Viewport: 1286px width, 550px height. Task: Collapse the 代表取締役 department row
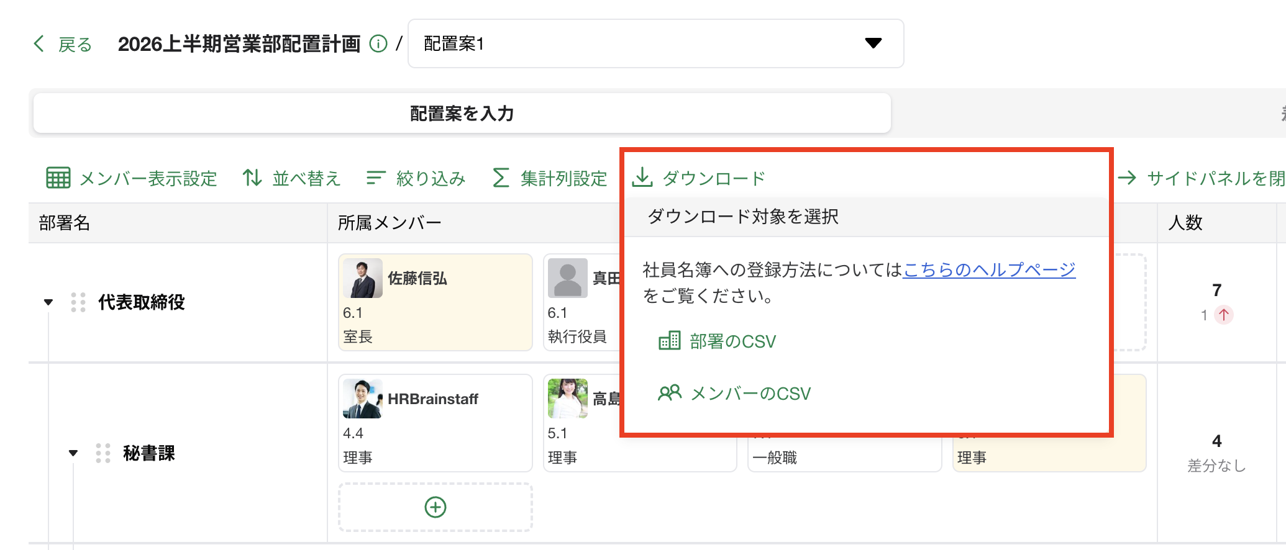tap(48, 302)
